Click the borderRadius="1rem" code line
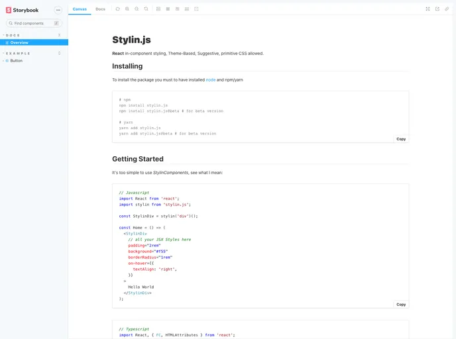Image resolution: width=456 pixels, height=339 pixels. [x=150, y=258]
